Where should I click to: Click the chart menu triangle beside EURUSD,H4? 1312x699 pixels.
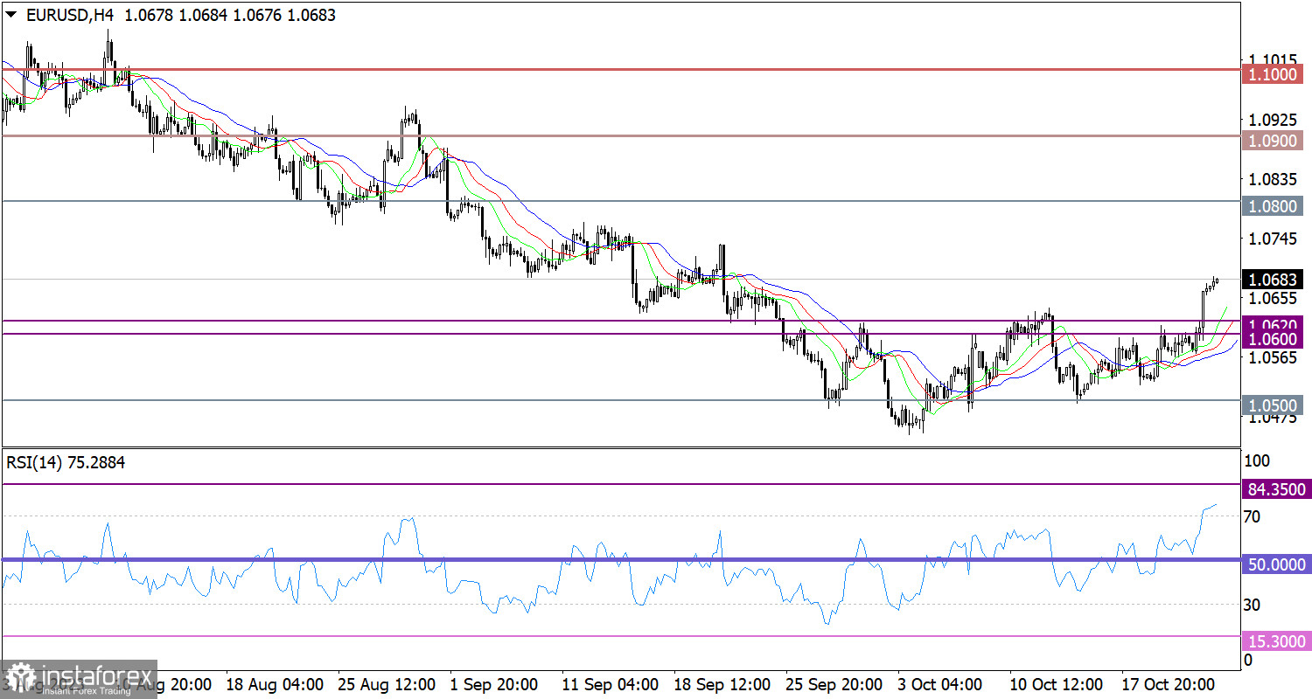pos(10,16)
